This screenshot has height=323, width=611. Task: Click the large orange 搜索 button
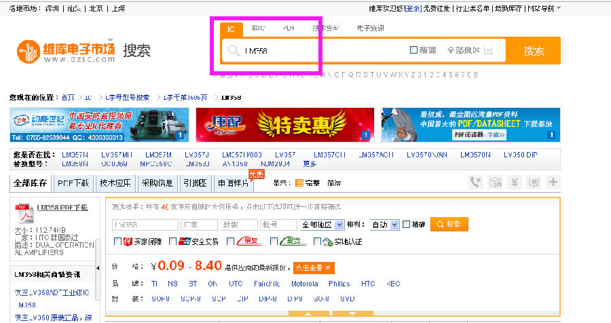coord(534,51)
